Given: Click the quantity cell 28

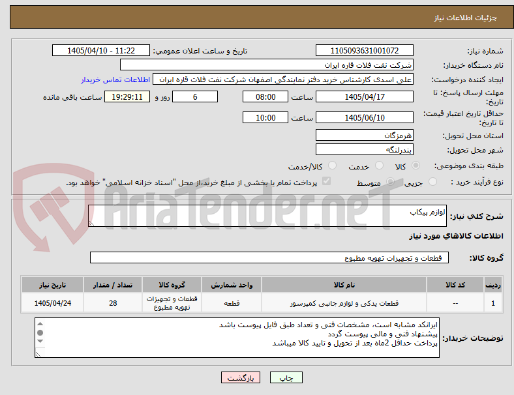Looking at the screenshot, I should point(113,303).
